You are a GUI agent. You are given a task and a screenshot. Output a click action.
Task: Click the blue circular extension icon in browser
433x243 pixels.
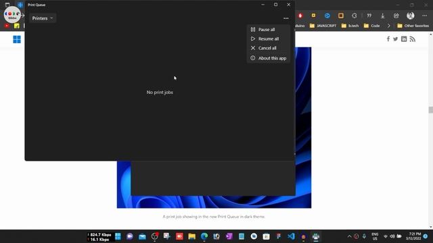327,16
